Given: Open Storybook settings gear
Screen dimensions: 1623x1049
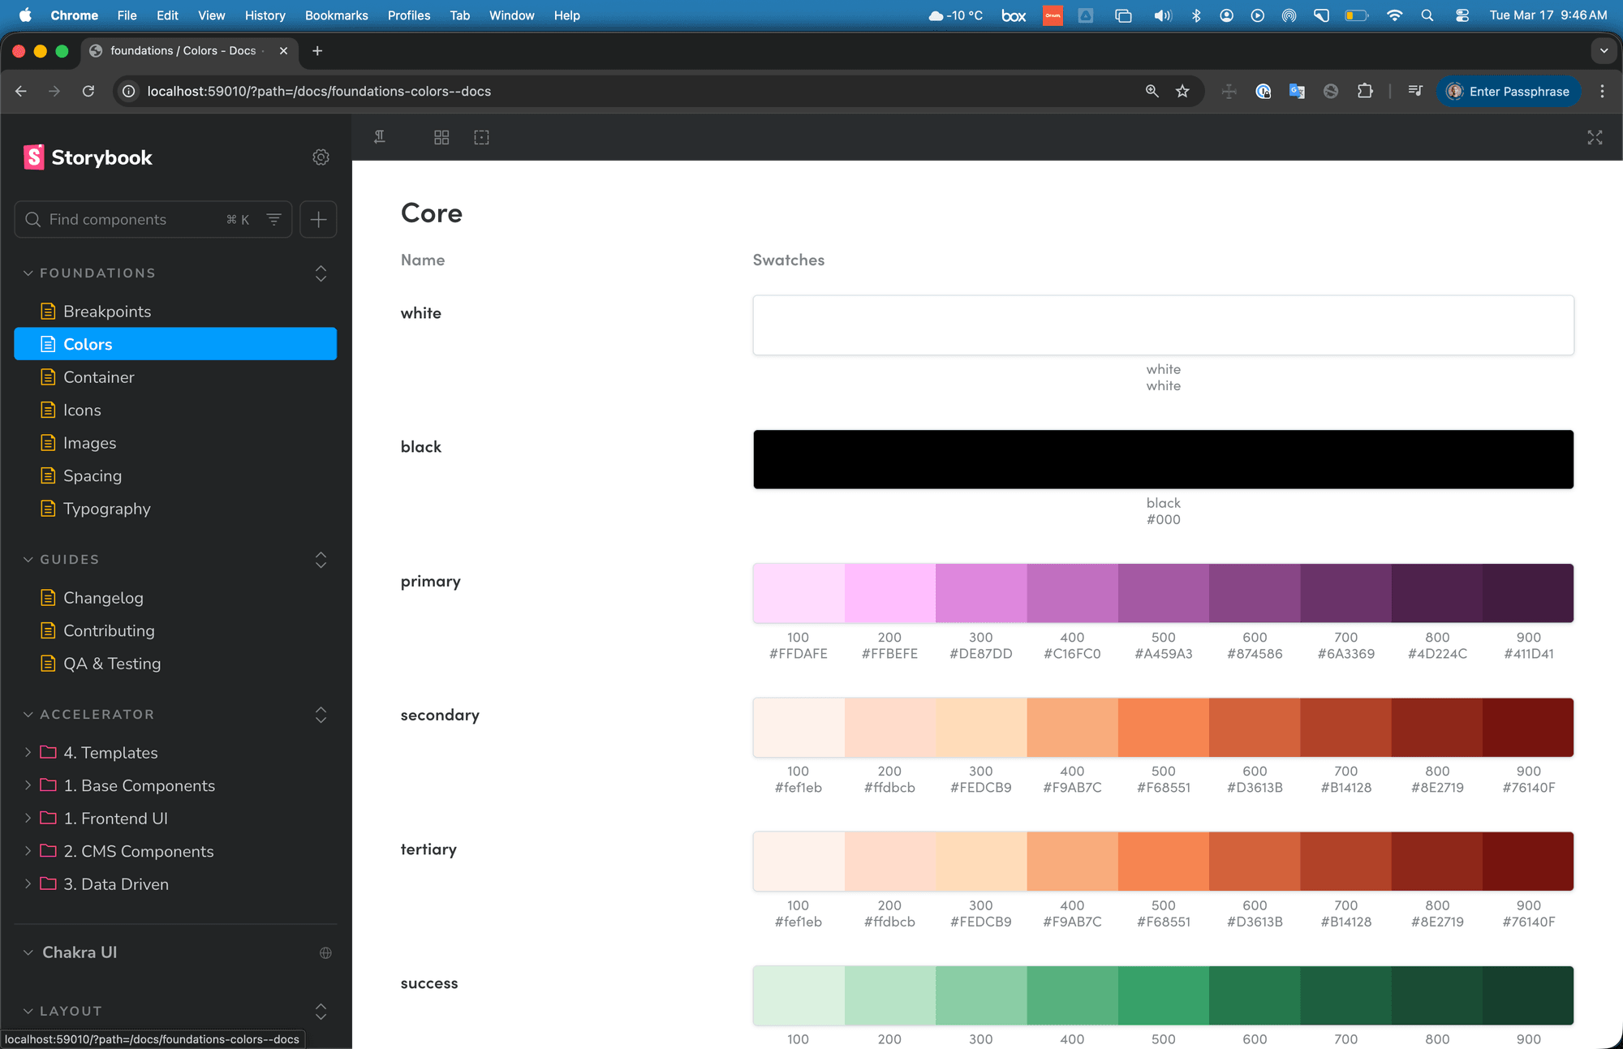Looking at the screenshot, I should tap(321, 157).
